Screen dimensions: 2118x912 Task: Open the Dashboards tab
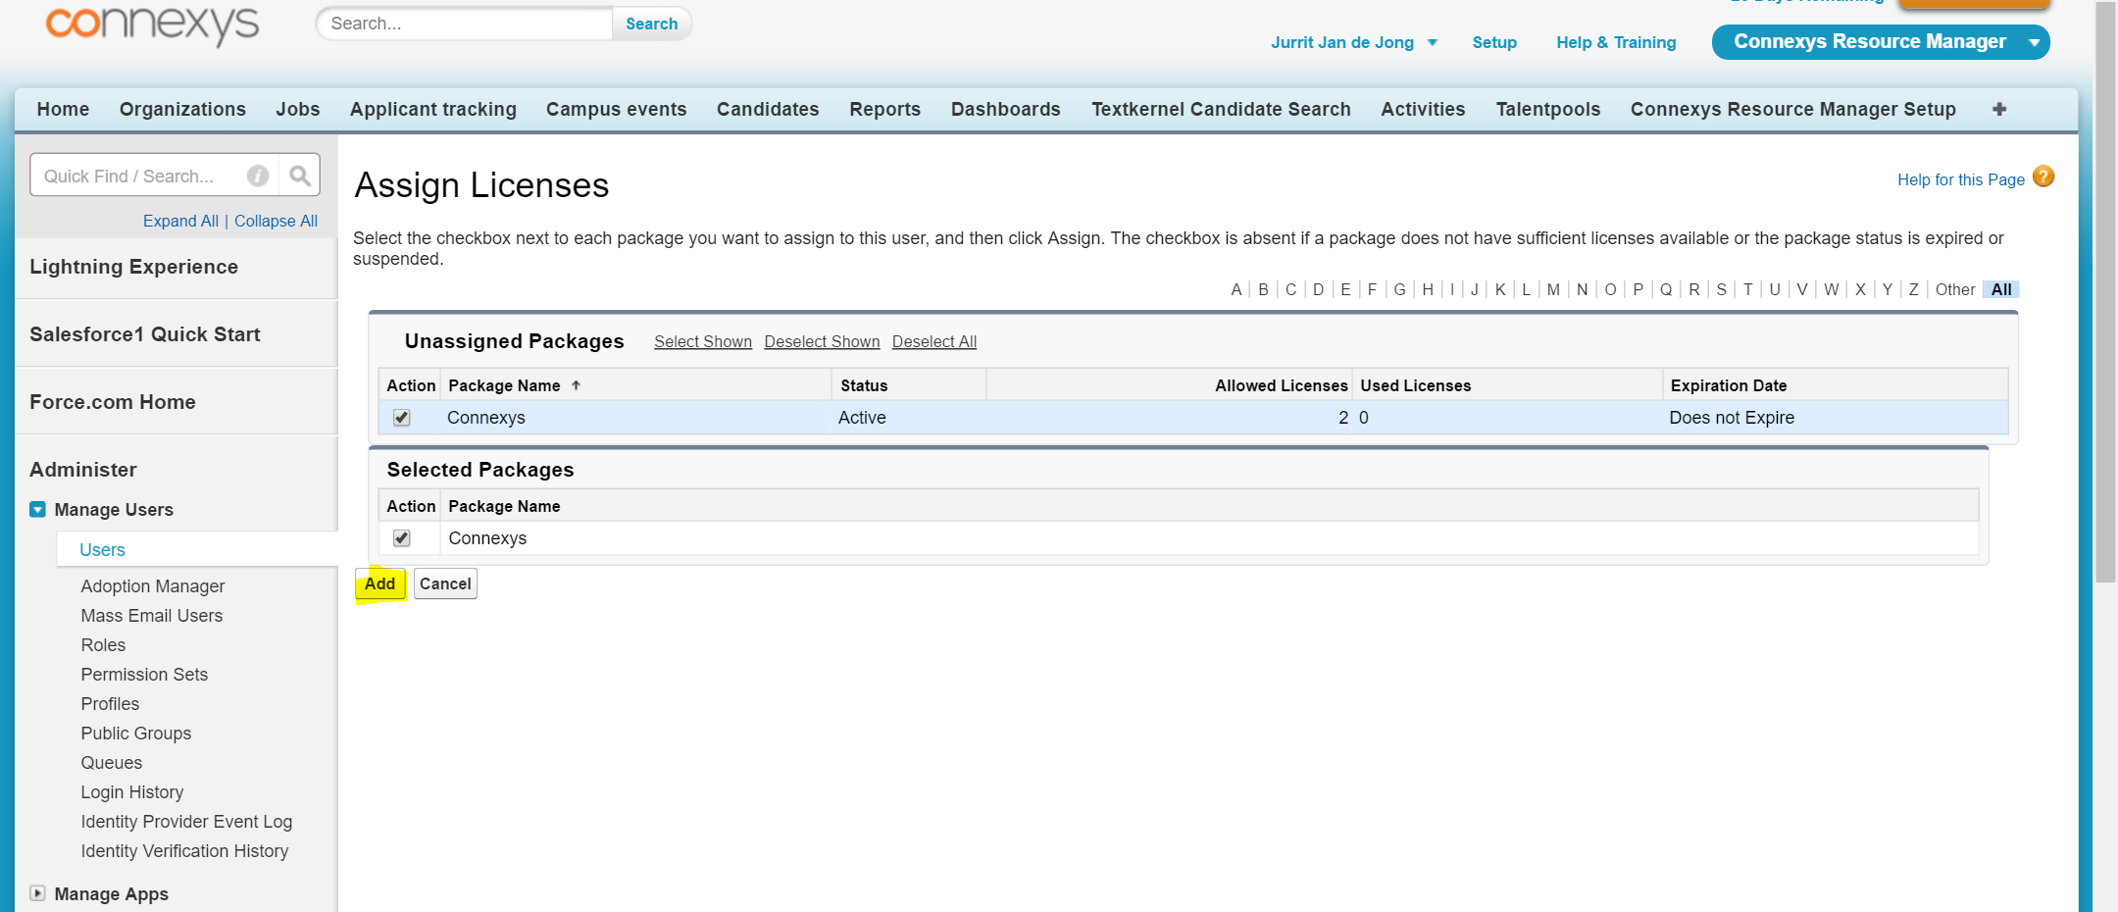point(1006,109)
